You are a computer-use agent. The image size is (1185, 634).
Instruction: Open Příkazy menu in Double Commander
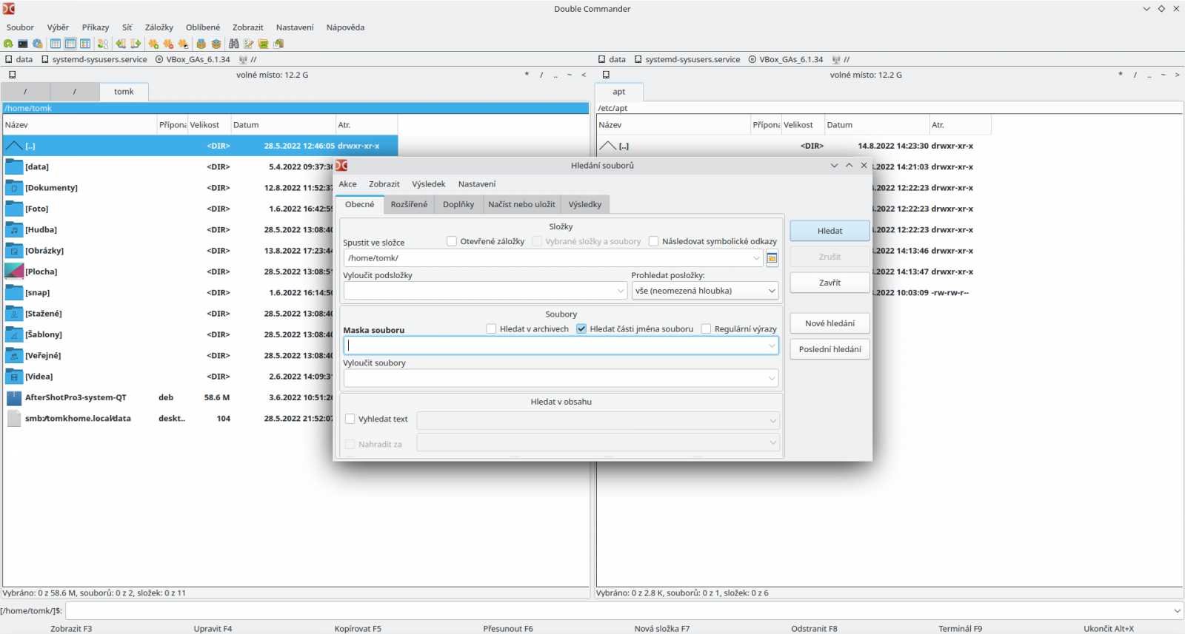96,27
